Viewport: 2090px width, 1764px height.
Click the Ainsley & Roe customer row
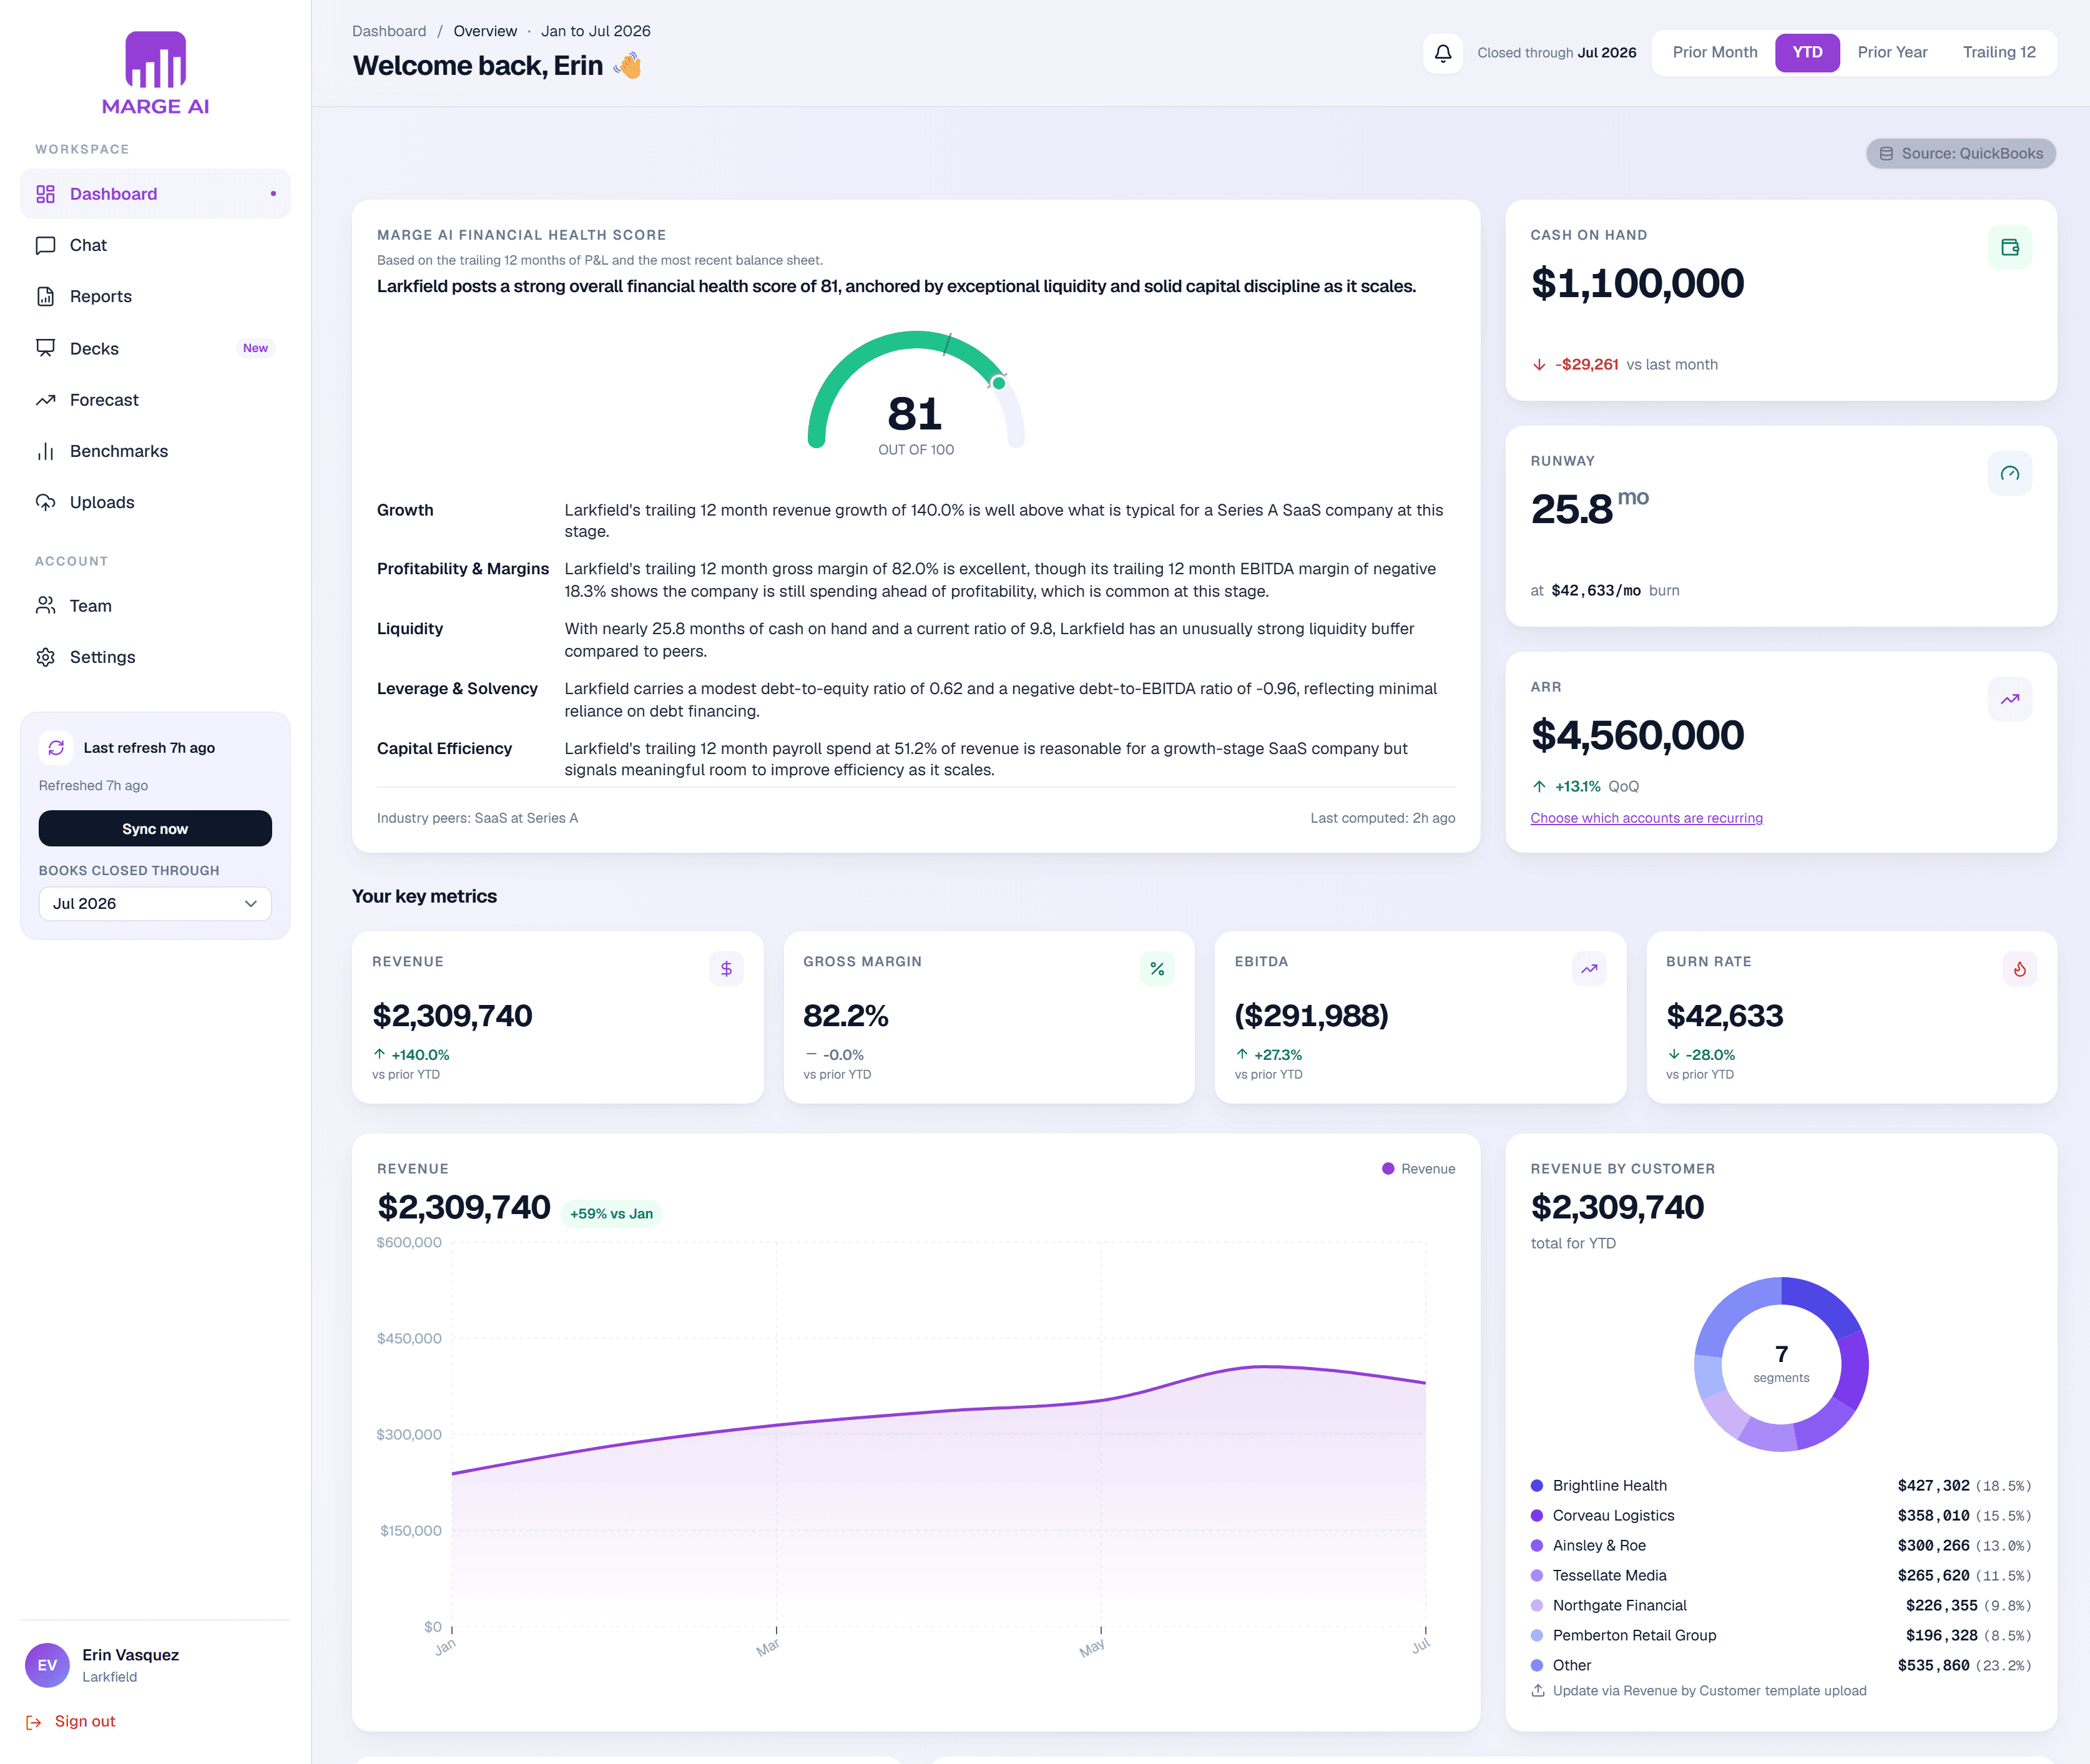(1781, 1546)
